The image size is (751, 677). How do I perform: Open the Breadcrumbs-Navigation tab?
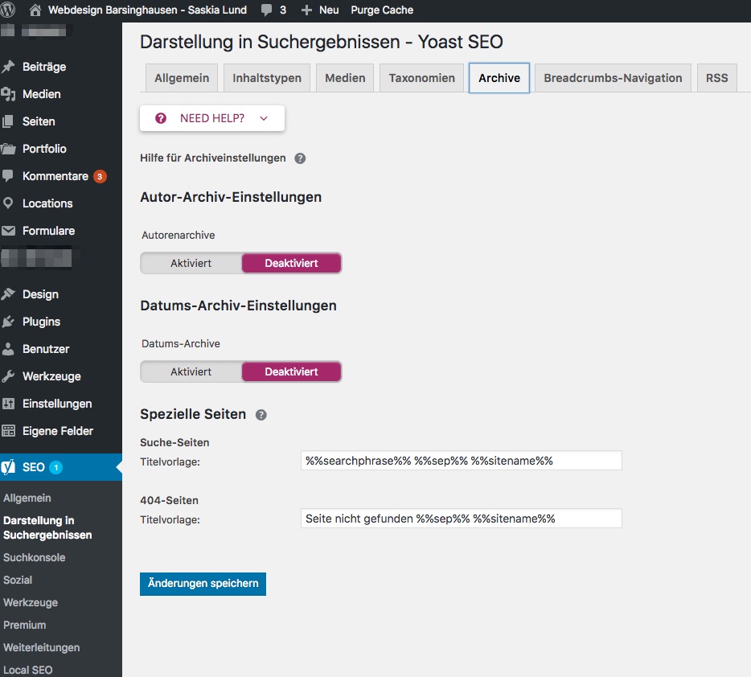click(613, 78)
